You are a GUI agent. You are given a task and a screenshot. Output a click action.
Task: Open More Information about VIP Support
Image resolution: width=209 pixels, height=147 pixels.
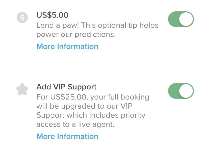67,136
